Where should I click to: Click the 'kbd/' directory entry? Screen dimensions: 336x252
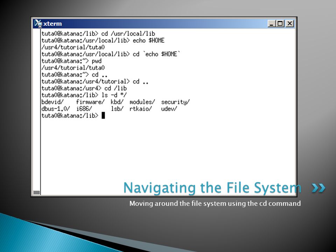pos(117,102)
